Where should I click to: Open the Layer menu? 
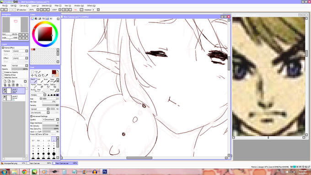[x=35, y=6]
